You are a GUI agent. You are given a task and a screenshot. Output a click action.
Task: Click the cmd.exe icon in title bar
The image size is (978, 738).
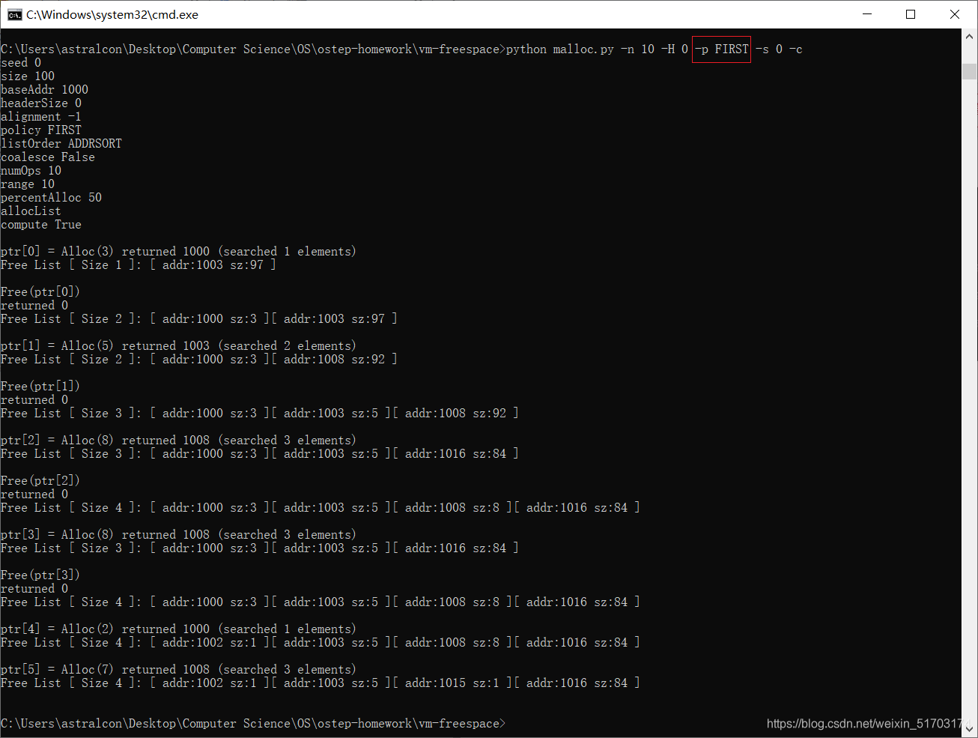point(14,14)
